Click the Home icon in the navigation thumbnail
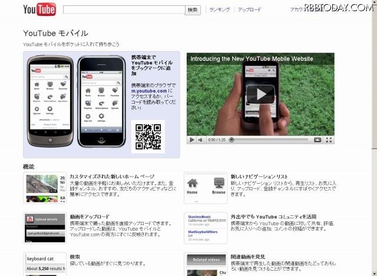377x276 pixels. pyautogui.click(x=192, y=185)
